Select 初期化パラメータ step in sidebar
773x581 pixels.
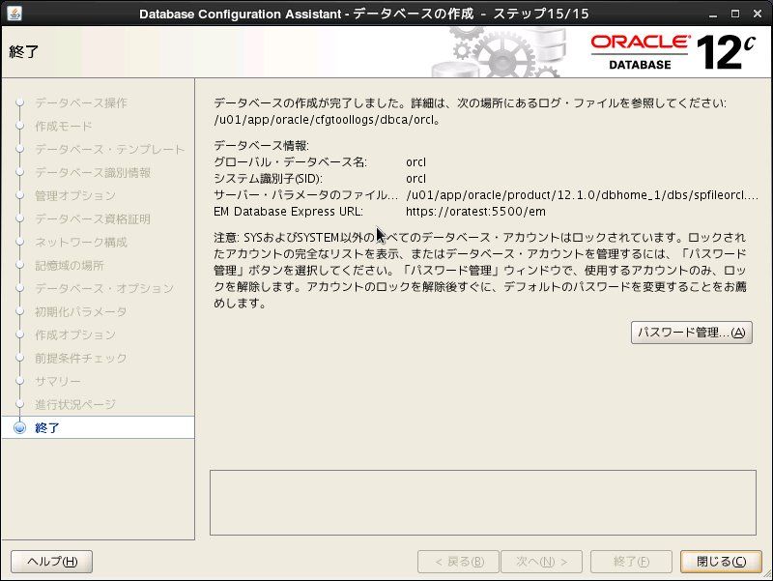(x=81, y=311)
